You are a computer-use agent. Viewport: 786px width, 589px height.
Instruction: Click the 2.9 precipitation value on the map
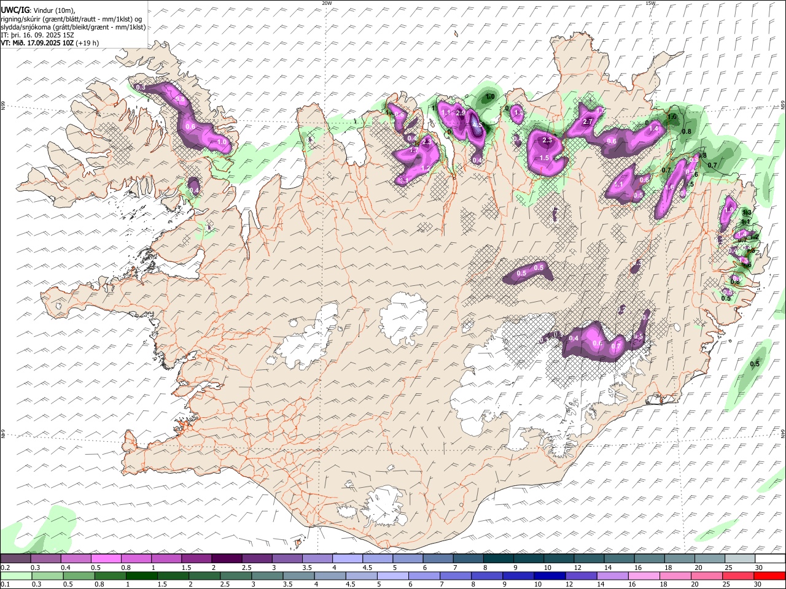(461, 114)
